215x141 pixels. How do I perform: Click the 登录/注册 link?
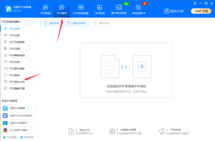[177, 11]
